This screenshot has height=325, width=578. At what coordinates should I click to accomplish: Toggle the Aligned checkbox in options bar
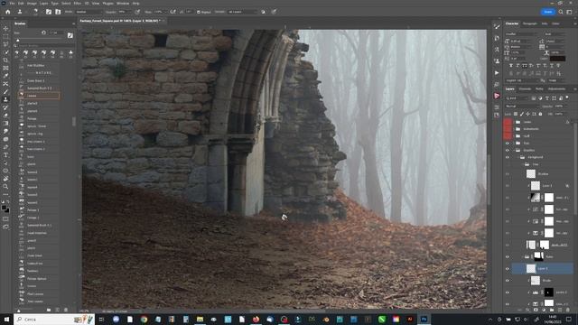point(199,12)
